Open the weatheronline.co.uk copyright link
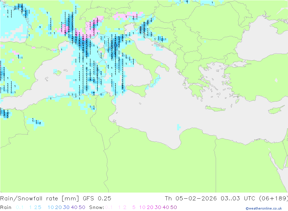Viewport: 288px width, 211px height. pyautogui.click(x=264, y=208)
